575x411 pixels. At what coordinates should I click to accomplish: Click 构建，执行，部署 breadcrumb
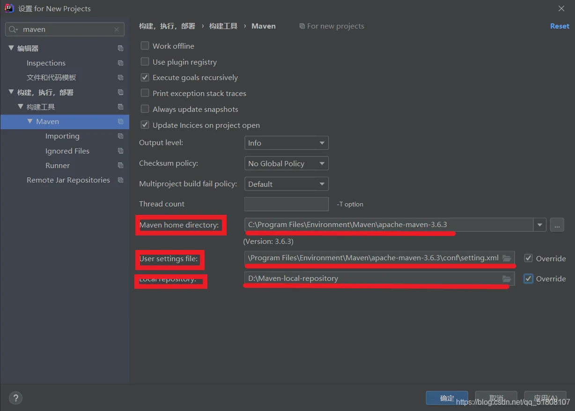pyautogui.click(x=167, y=26)
